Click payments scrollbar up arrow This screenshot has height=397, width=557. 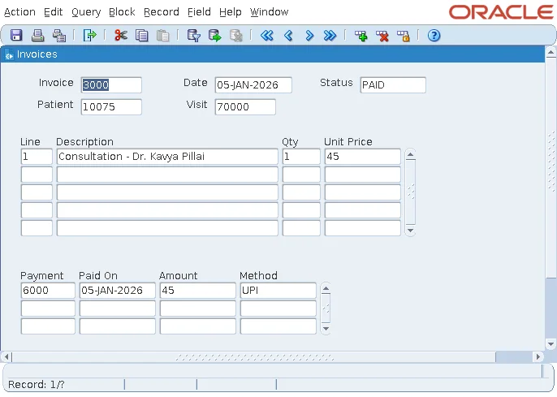326,288
